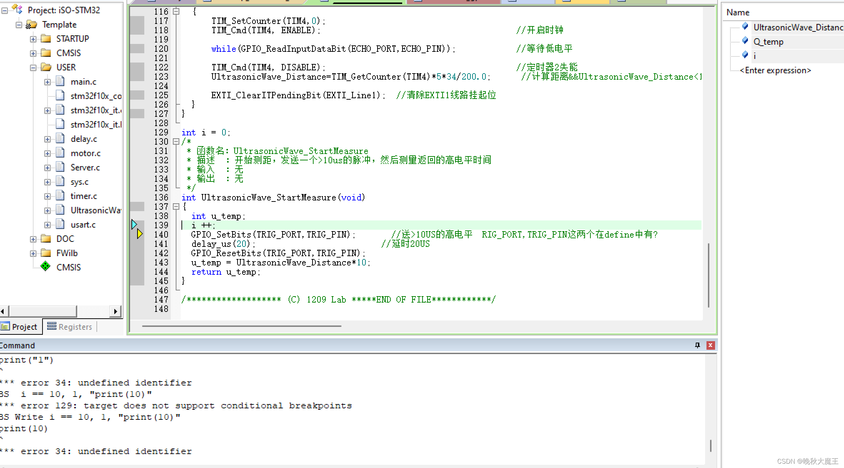Click the pin icon on Command panel
Viewport: 844px width, 468px height.
pos(697,345)
